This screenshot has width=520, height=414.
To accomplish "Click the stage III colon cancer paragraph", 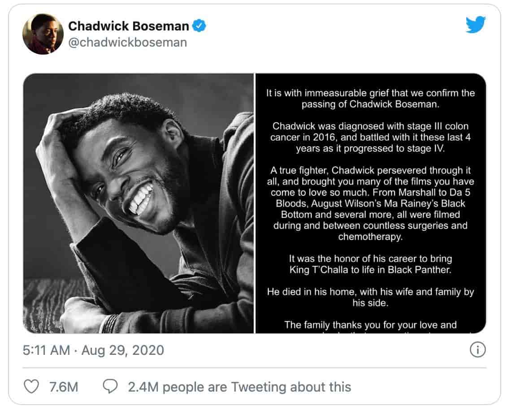I will click(x=370, y=137).
